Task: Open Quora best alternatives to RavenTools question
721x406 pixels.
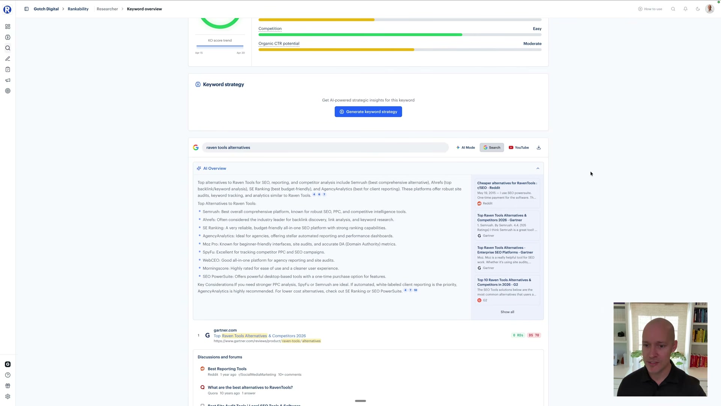Action: click(x=250, y=388)
